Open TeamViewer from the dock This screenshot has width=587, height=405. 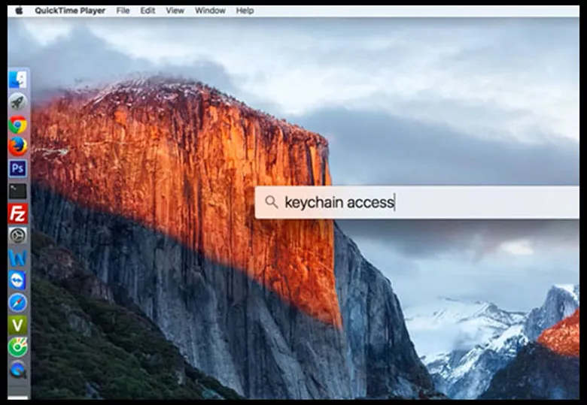[18, 280]
